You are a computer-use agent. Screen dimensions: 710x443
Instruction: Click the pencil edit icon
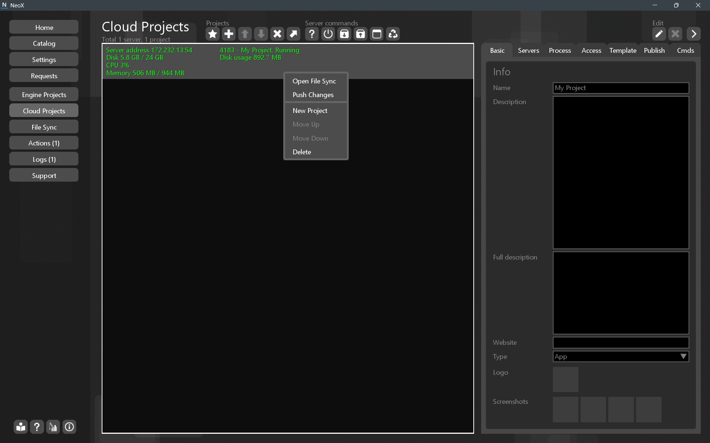[x=659, y=34]
